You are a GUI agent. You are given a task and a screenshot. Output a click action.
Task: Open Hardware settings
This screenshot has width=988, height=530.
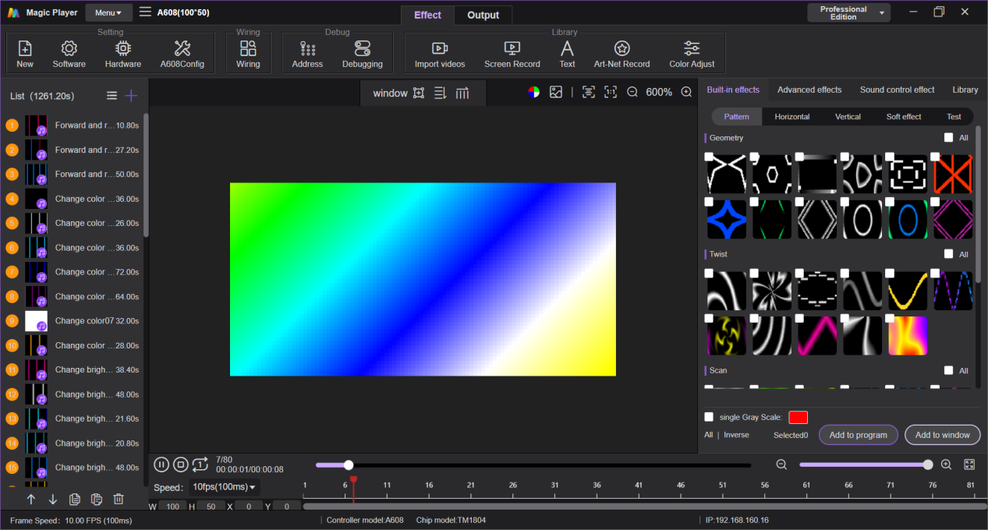(x=123, y=55)
